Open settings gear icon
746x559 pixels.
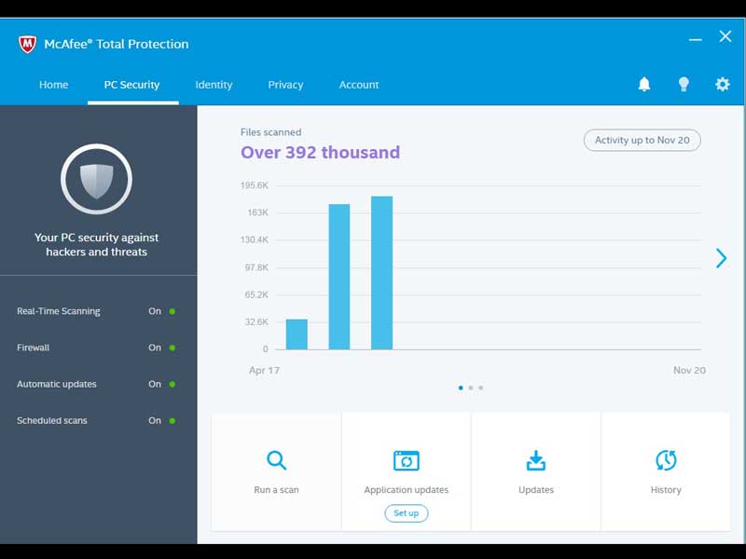click(723, 85)
